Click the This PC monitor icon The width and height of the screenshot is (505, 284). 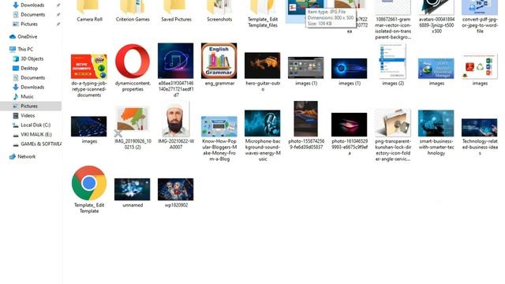coord(13,49)
